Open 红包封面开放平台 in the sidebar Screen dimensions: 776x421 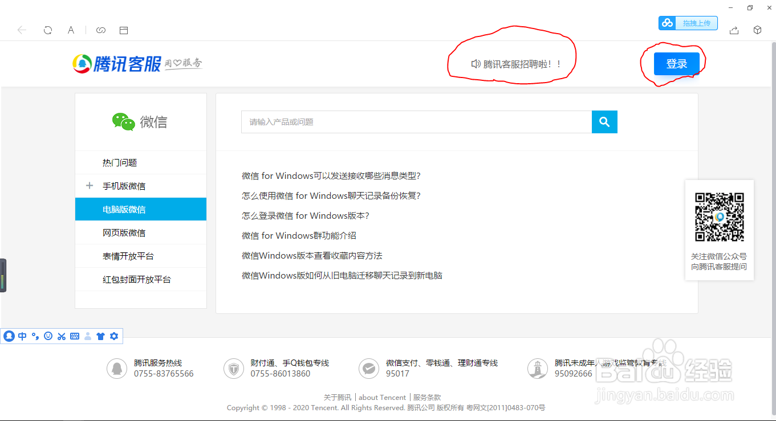click(141, 280)
